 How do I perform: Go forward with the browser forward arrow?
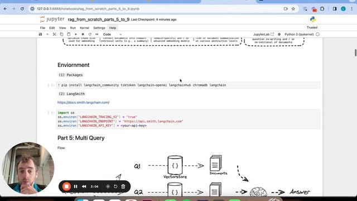click(x=13, y=9)
